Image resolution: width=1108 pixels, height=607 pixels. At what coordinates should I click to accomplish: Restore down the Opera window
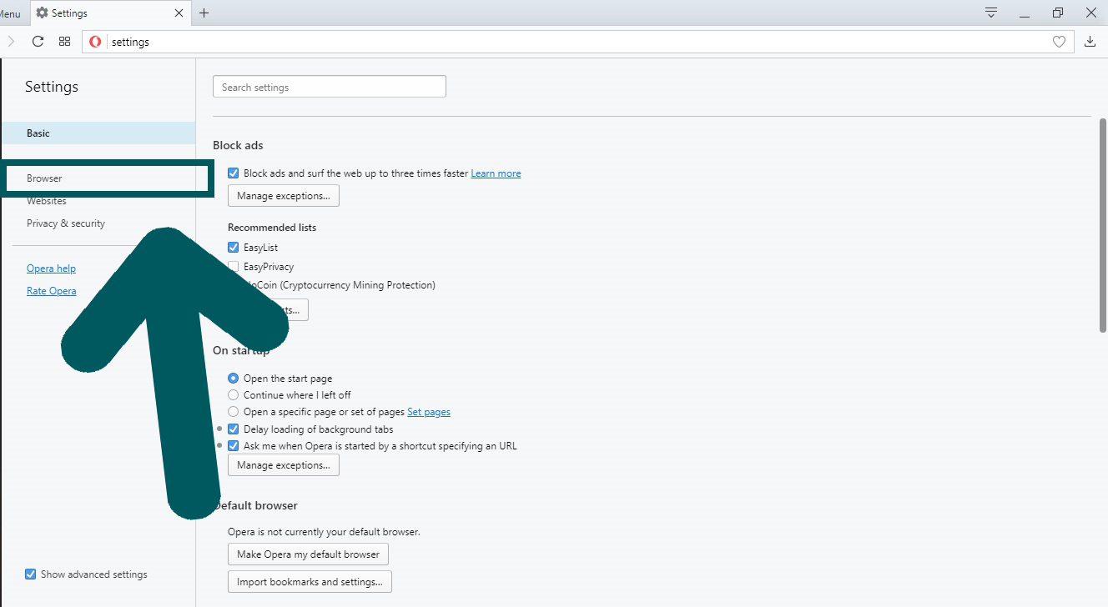[x=1058, y=13]
